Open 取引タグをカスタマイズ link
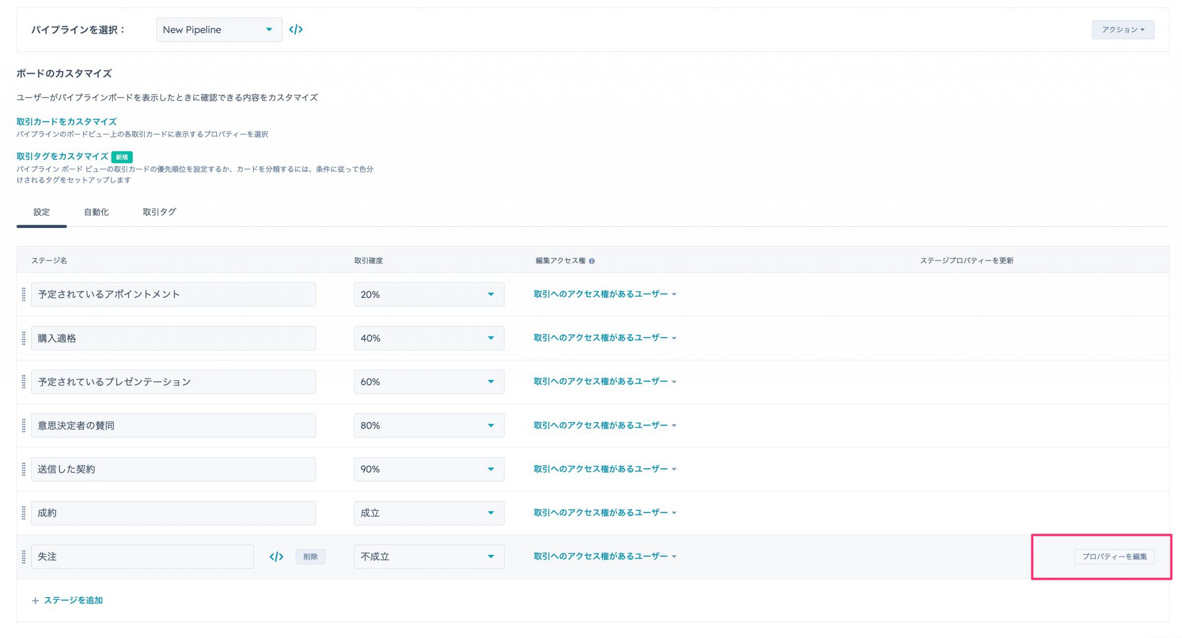The image size is (1182, 638). (62, 156)
